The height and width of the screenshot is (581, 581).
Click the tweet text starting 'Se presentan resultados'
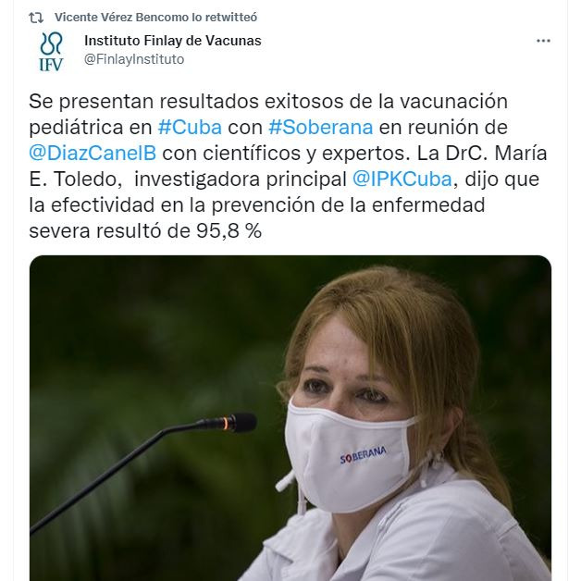pos(288,166)
